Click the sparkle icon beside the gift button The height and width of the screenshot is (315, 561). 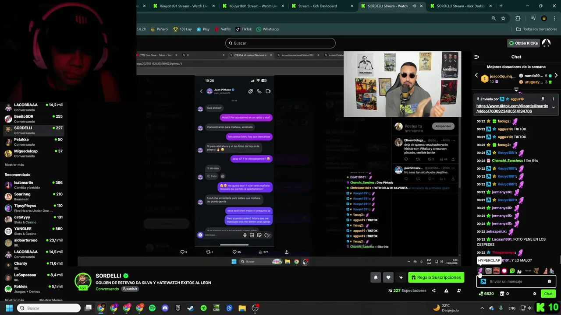point(401,277)
